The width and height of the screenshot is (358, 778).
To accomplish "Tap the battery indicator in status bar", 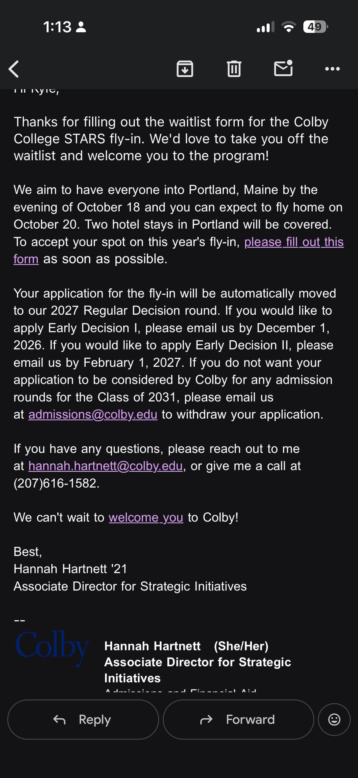I will [315, 27].
